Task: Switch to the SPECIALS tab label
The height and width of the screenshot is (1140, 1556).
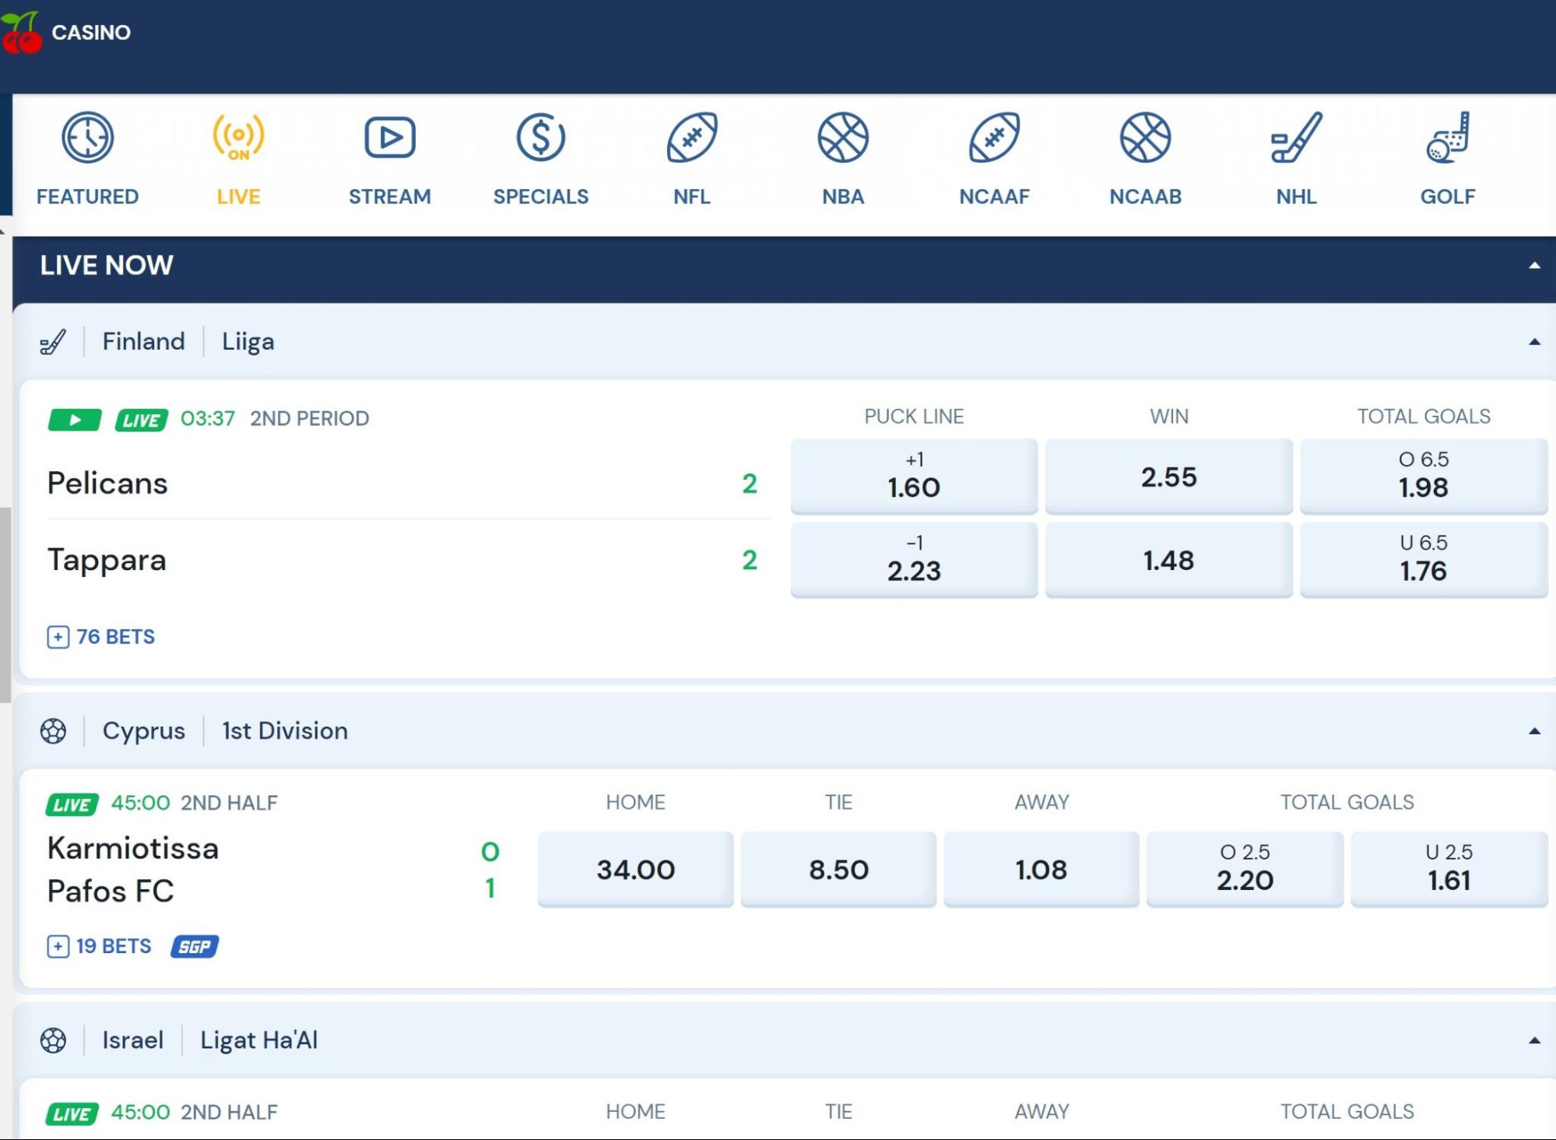Action: 541,196
